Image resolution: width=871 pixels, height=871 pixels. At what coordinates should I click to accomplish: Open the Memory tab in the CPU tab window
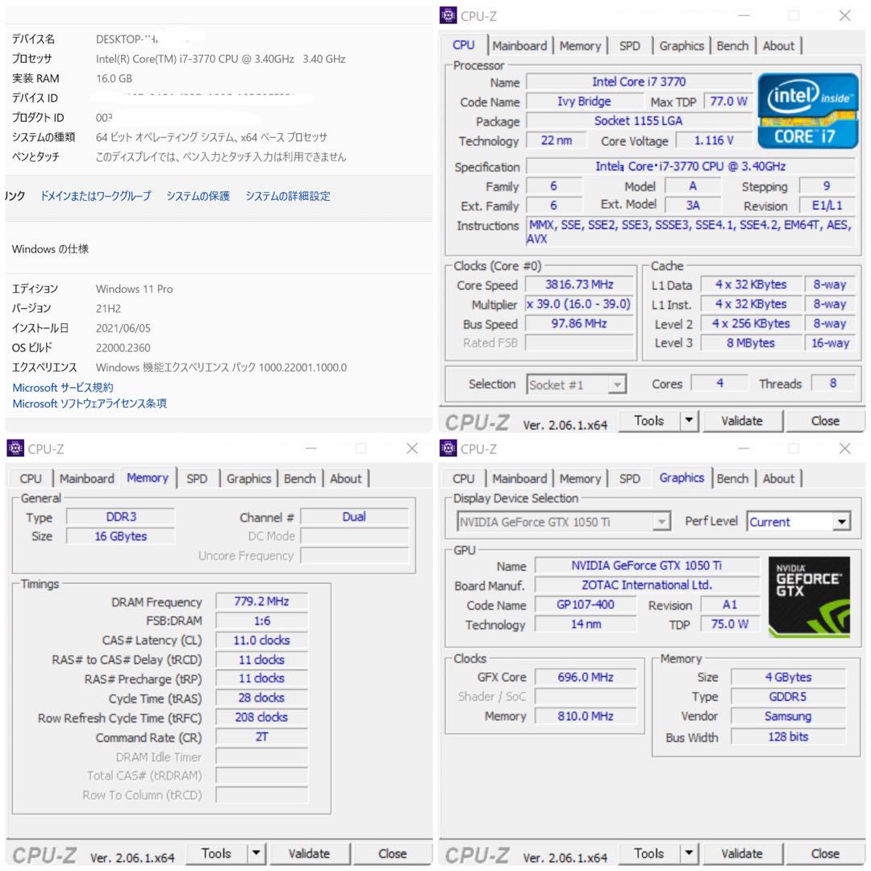coord(580,45)
